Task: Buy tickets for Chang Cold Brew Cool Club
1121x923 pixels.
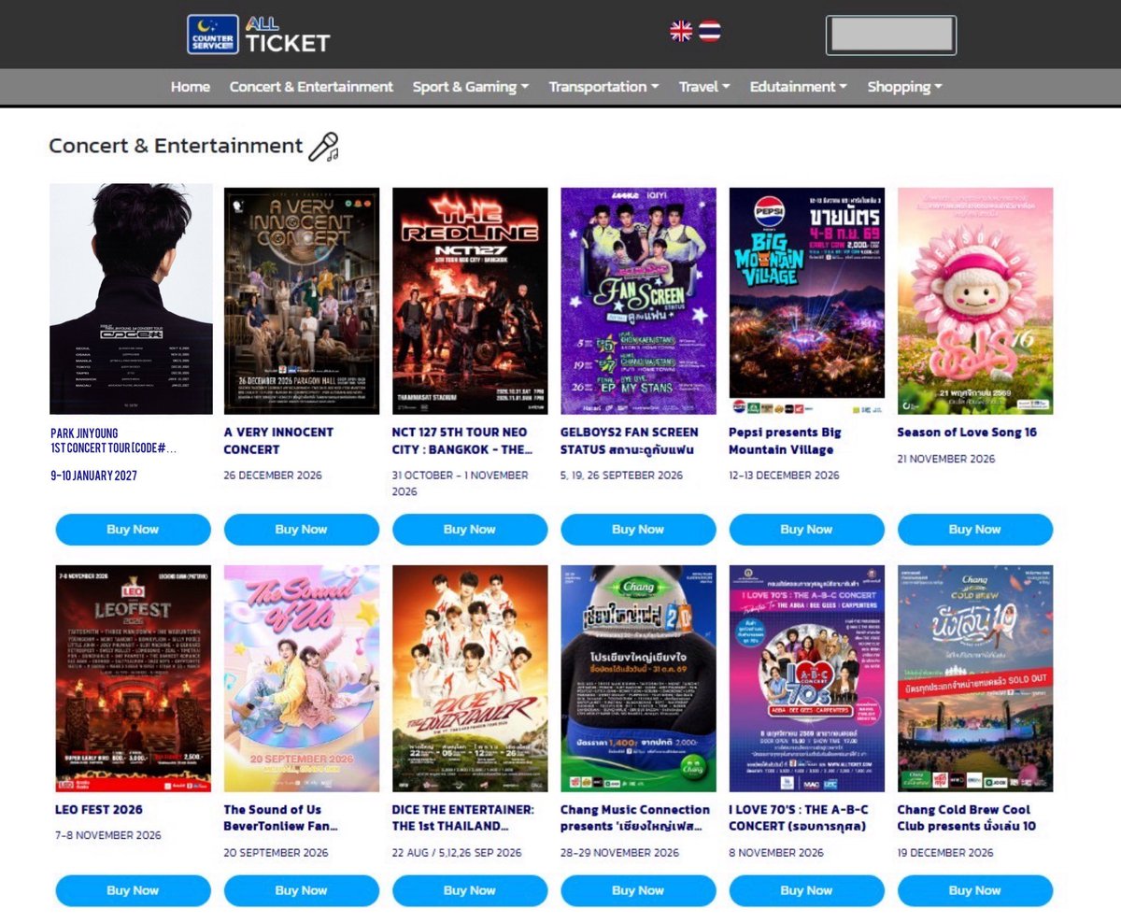Action: point(975,891)
